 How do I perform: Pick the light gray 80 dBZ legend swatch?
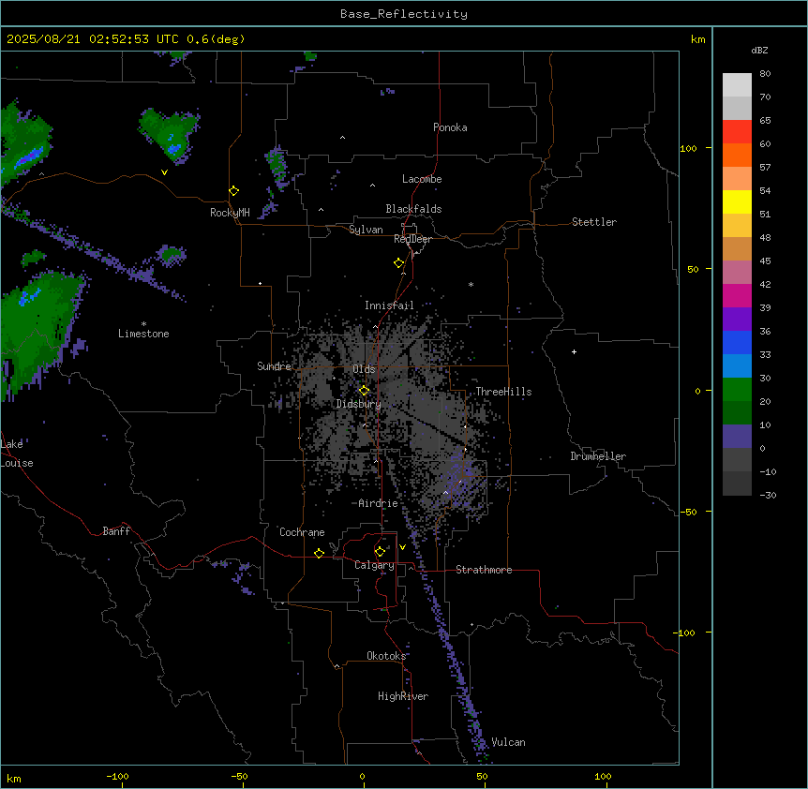pos(737,85)
